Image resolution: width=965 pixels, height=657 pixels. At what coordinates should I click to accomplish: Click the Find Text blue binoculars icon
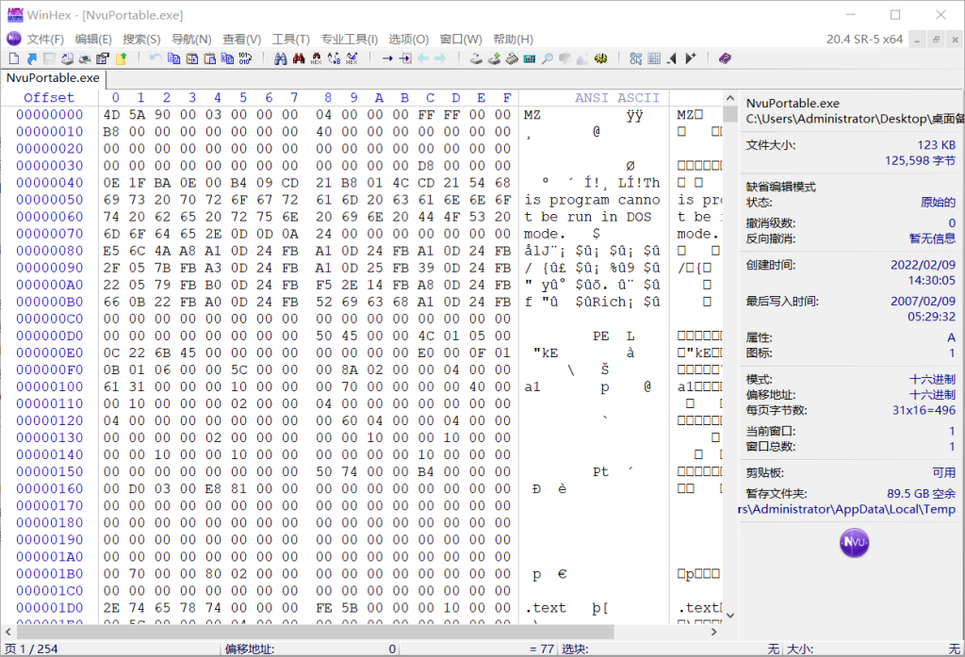281,58
